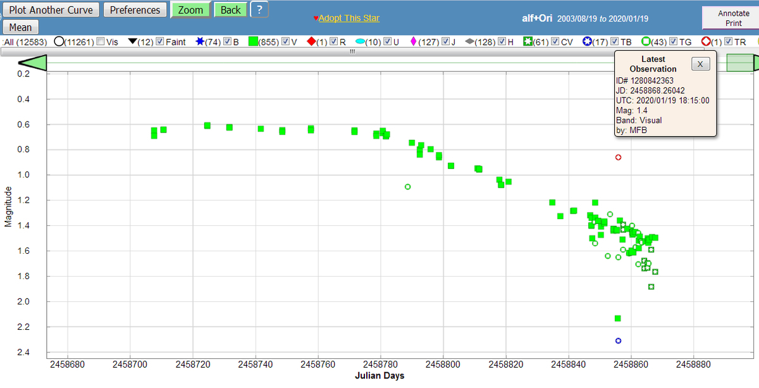Click the open circle Vis legend symbol
The height and width of the screenshot is (388, 759).
pyautogui.click(x=60, y=42)
